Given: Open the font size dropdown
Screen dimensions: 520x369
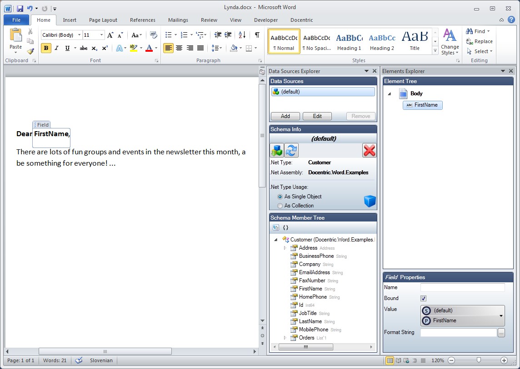Looking at the screenshot, I should click(x=101, y=35).
